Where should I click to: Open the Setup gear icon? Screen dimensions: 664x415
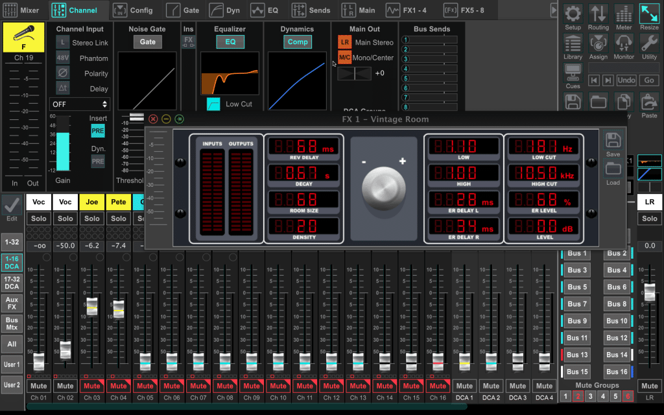[x=573, y=18]
